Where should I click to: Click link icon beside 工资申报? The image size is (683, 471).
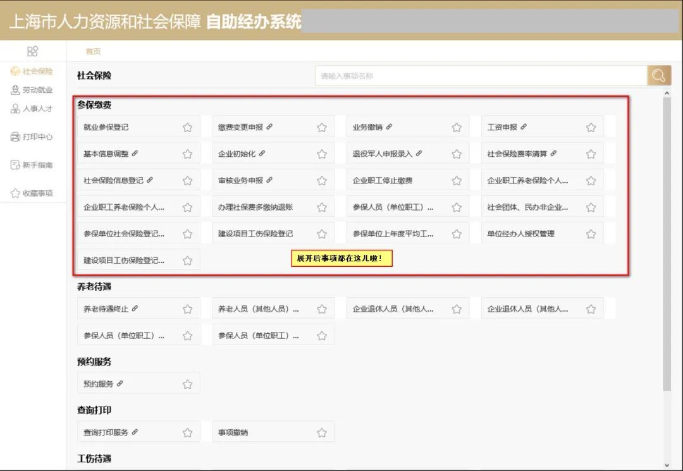coord(524,126)
